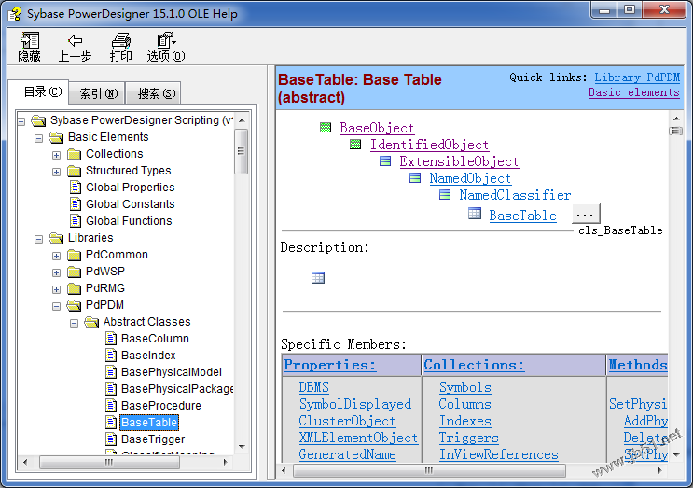The width and height of the screenshot is (693, 488).
Task: Click the tree pane horizontal scrollbar thumb
Action: point(109,463)
